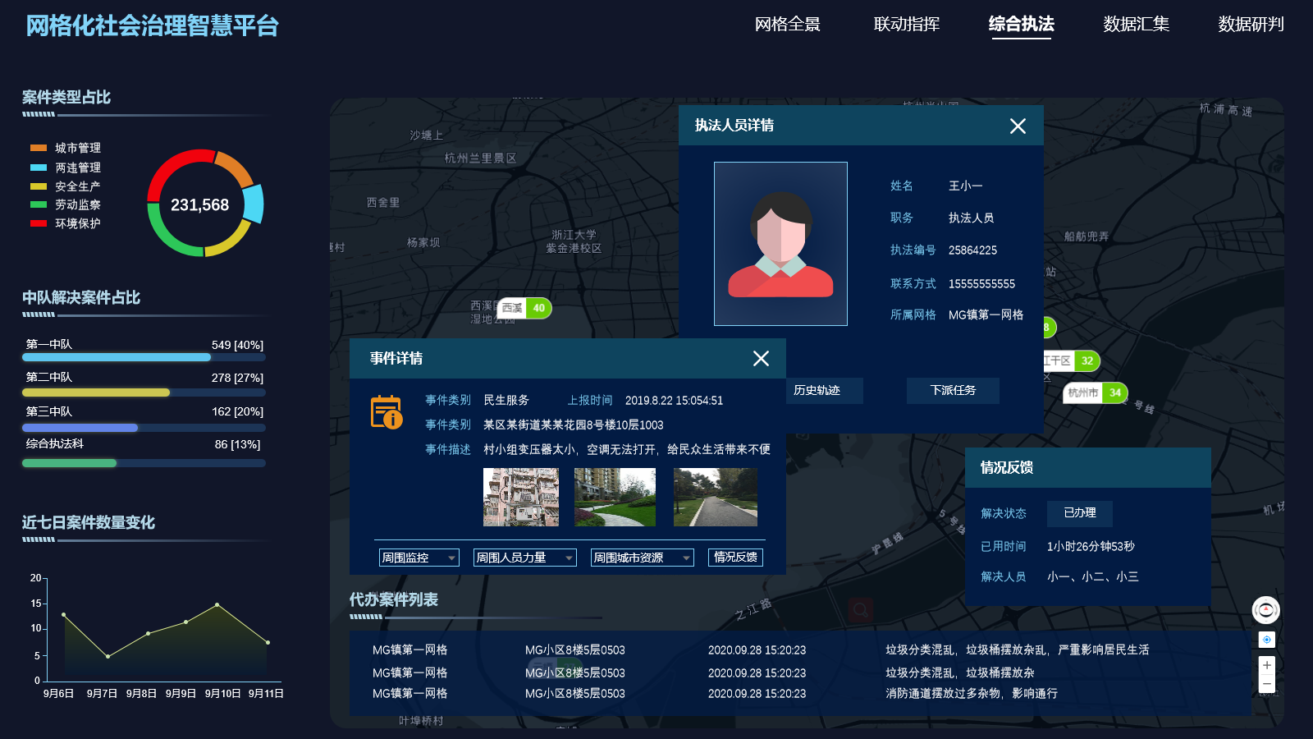1313x739 pixels.
Task: Click the officer name 王小一
Action: click(965, 186)
